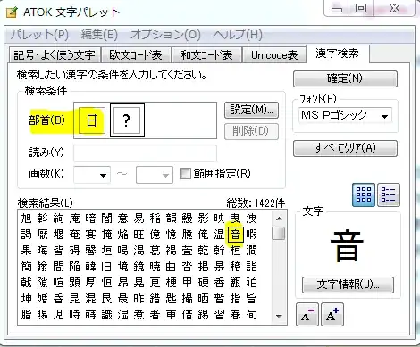Click the results scrollbar up arrow
420x347 pixels.
(279, 219)
